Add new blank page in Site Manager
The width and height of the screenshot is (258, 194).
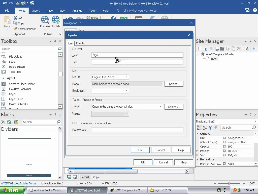(x=200, y=48)
